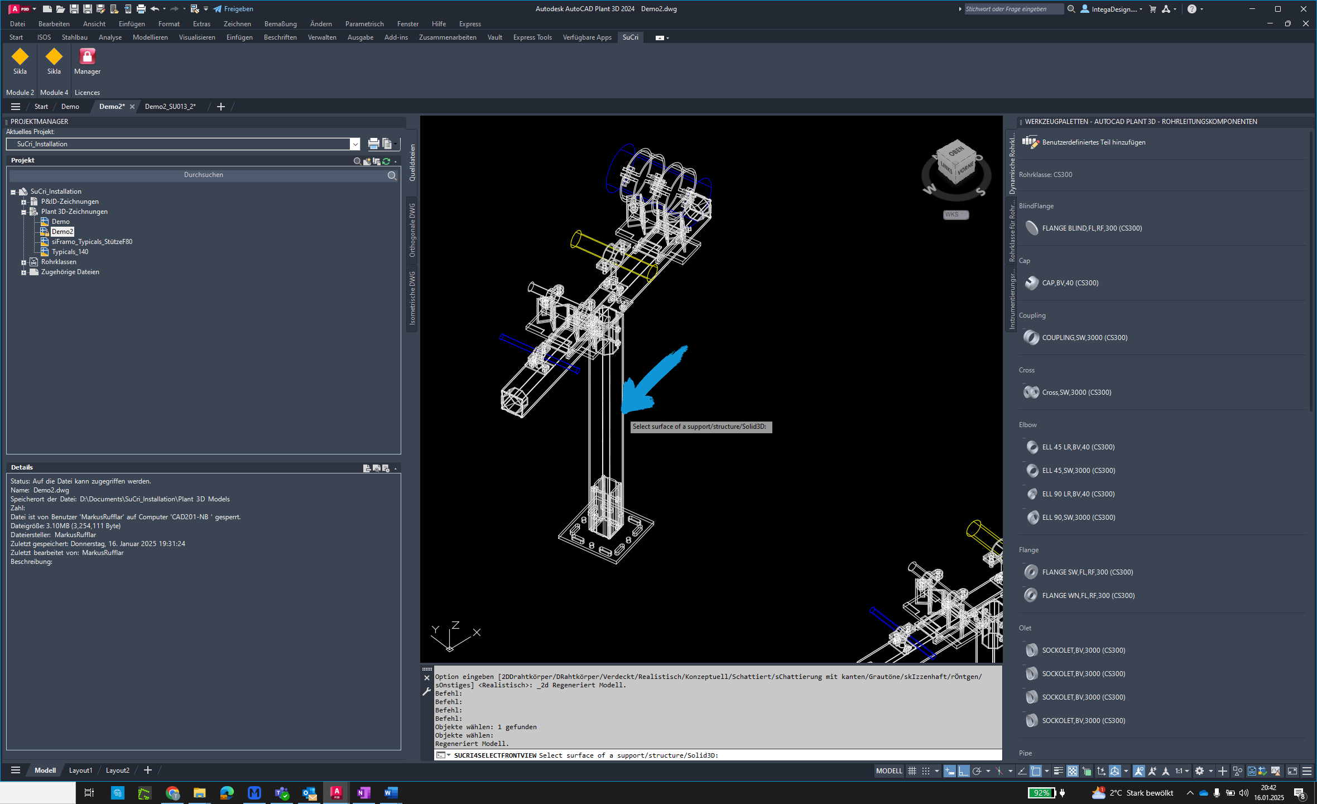Click the Undo arrow
This screenshot has height=804, width=1317.
click(155, 9)
